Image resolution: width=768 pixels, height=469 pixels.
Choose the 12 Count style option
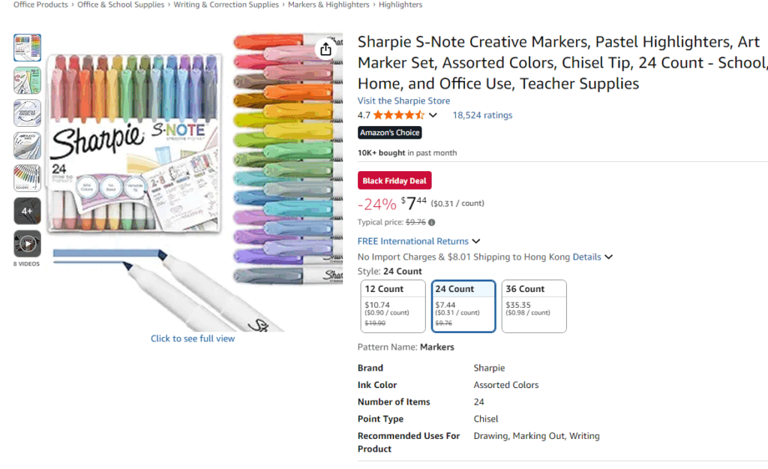pyautogui.click(x=393, y=306)
